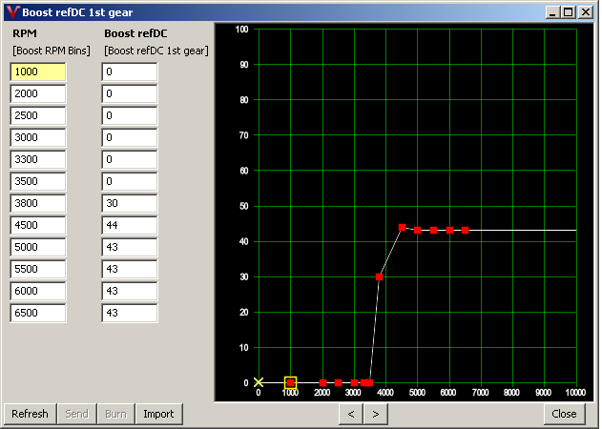Click the previous point arrow button

point(351,414)
